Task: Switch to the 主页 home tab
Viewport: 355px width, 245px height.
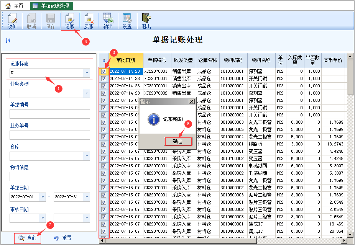Action: pos(14,6)
